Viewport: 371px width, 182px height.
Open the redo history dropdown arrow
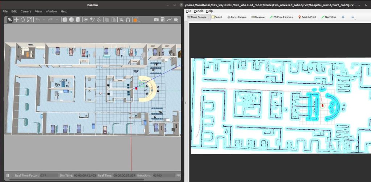click(57, 19)
